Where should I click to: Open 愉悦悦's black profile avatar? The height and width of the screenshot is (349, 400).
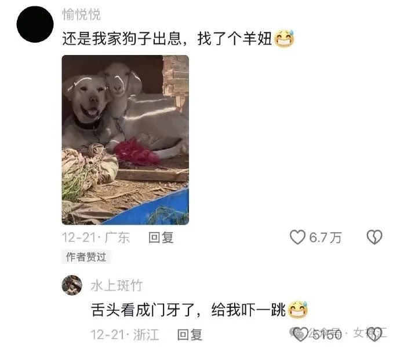tap(35, 24)
